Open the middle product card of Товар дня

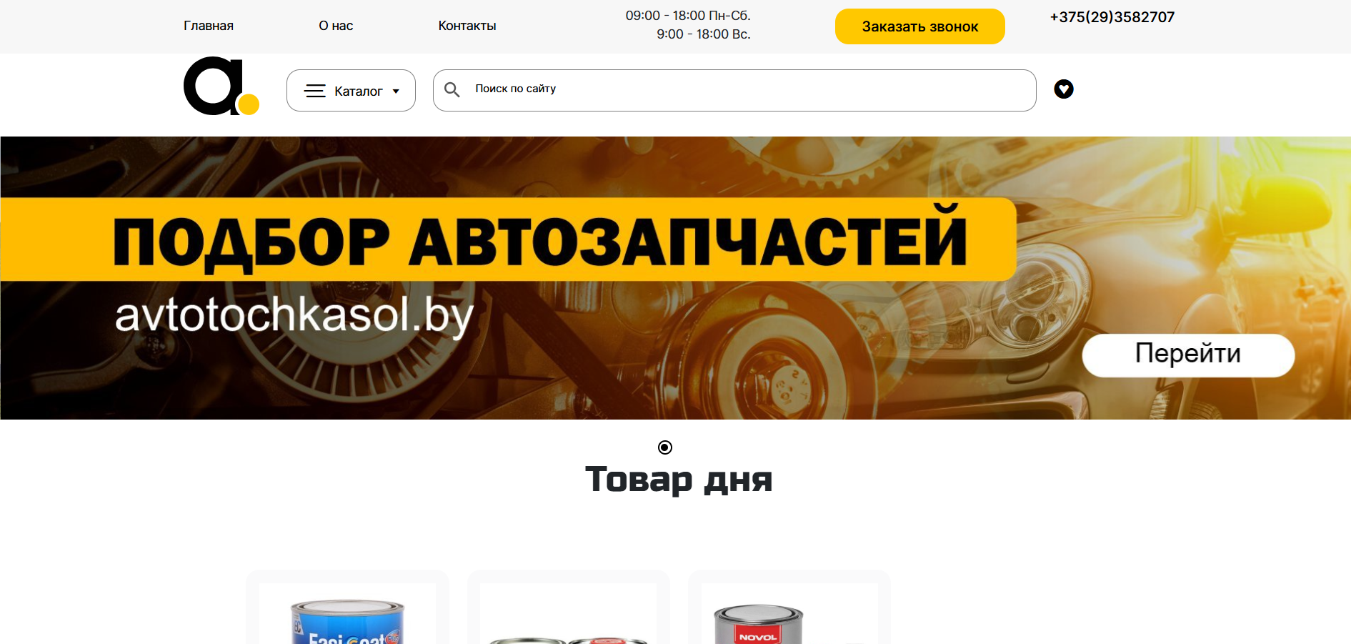(569, 608)
